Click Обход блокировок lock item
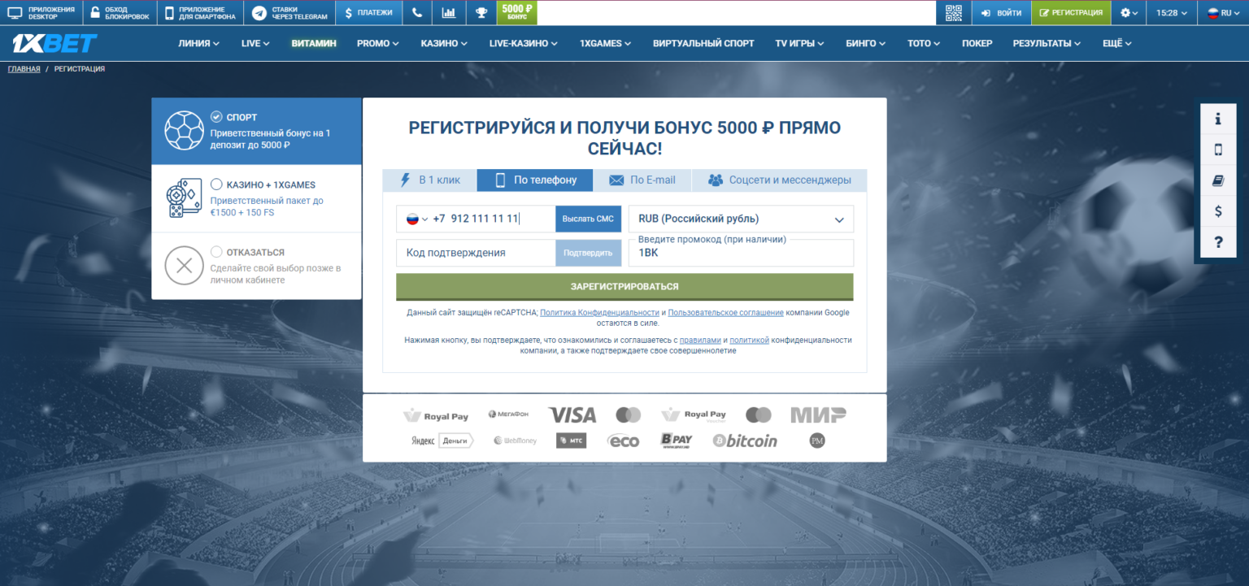This screenshot has width=1249, height=586. [120, 13]
